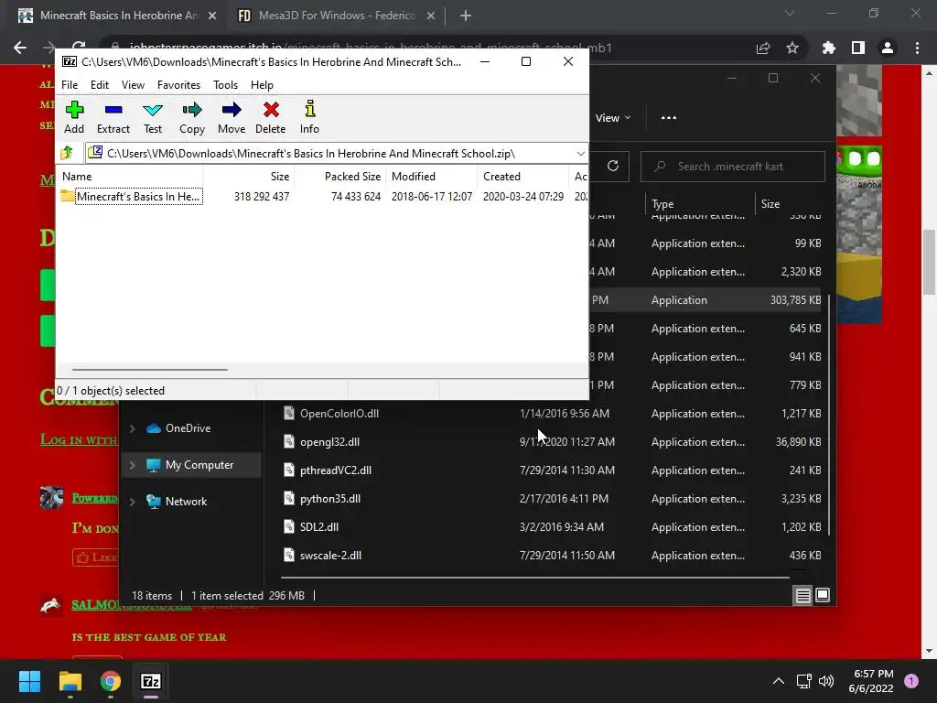Open the Tools menu in 7-Zip
937x703 pixels.
[x=225, y=85]
